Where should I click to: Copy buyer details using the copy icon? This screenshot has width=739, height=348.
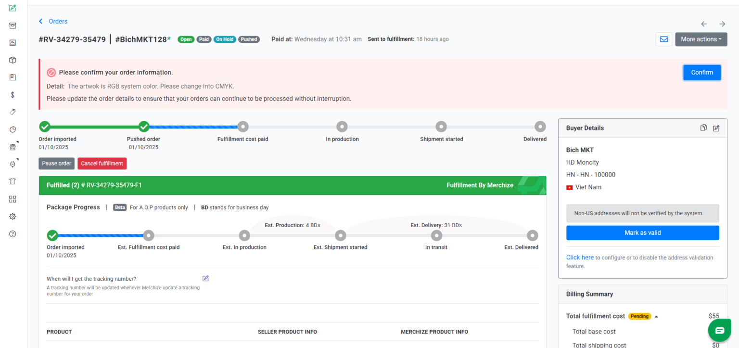703,128
